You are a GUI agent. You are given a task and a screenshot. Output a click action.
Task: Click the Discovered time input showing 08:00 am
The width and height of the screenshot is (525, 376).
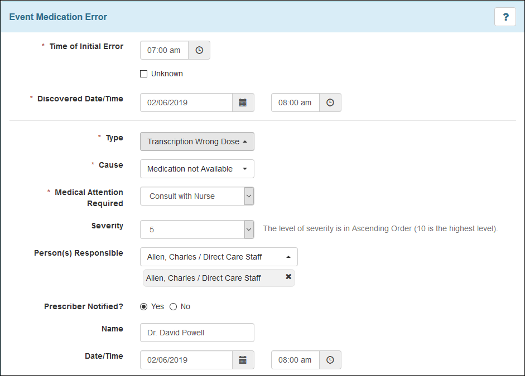pyautogui.click(x=295, y=102)
